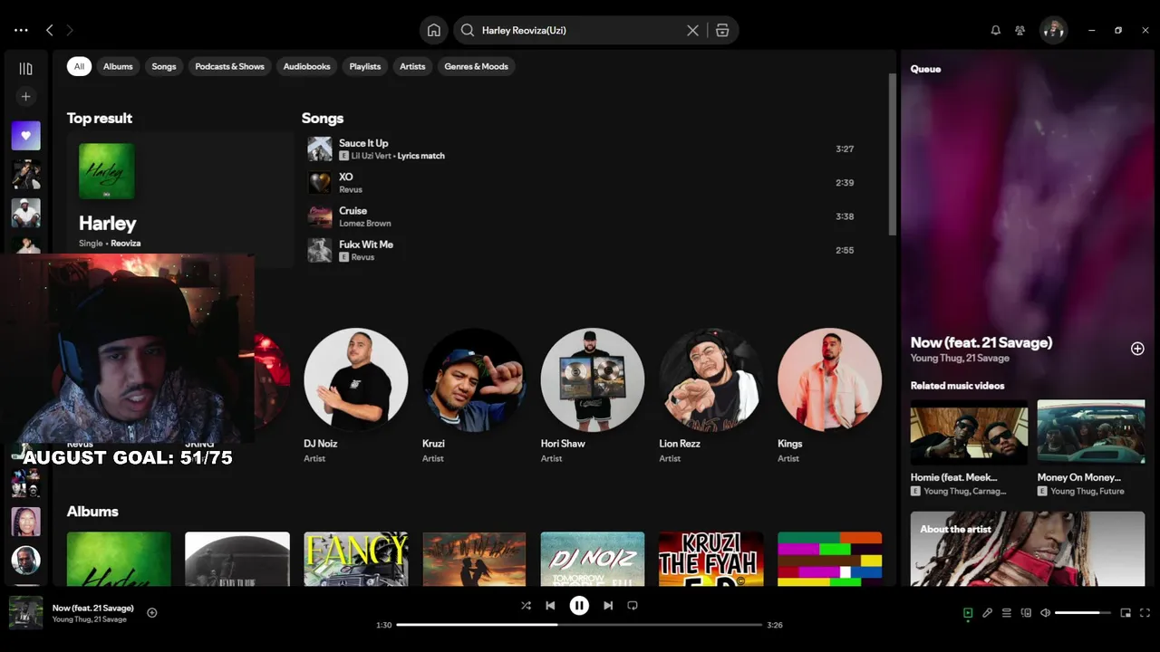Open Connect to a device icon
Screen dimensions: 1160x652
coord(1026,613)
